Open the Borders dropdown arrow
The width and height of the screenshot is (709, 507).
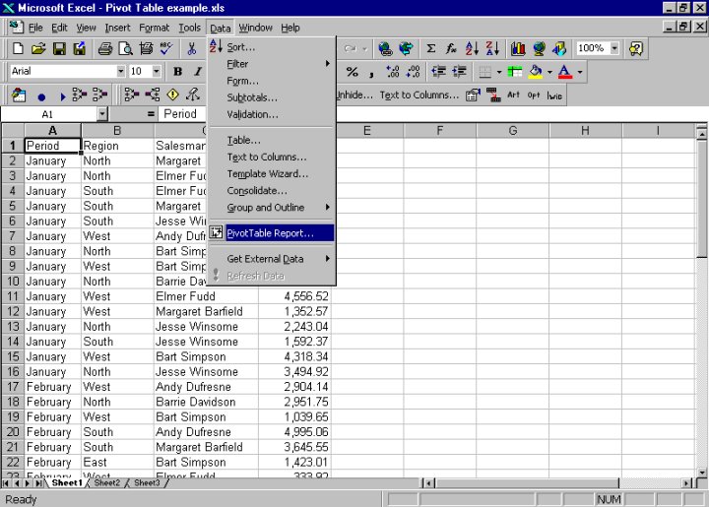pos(499,72)
